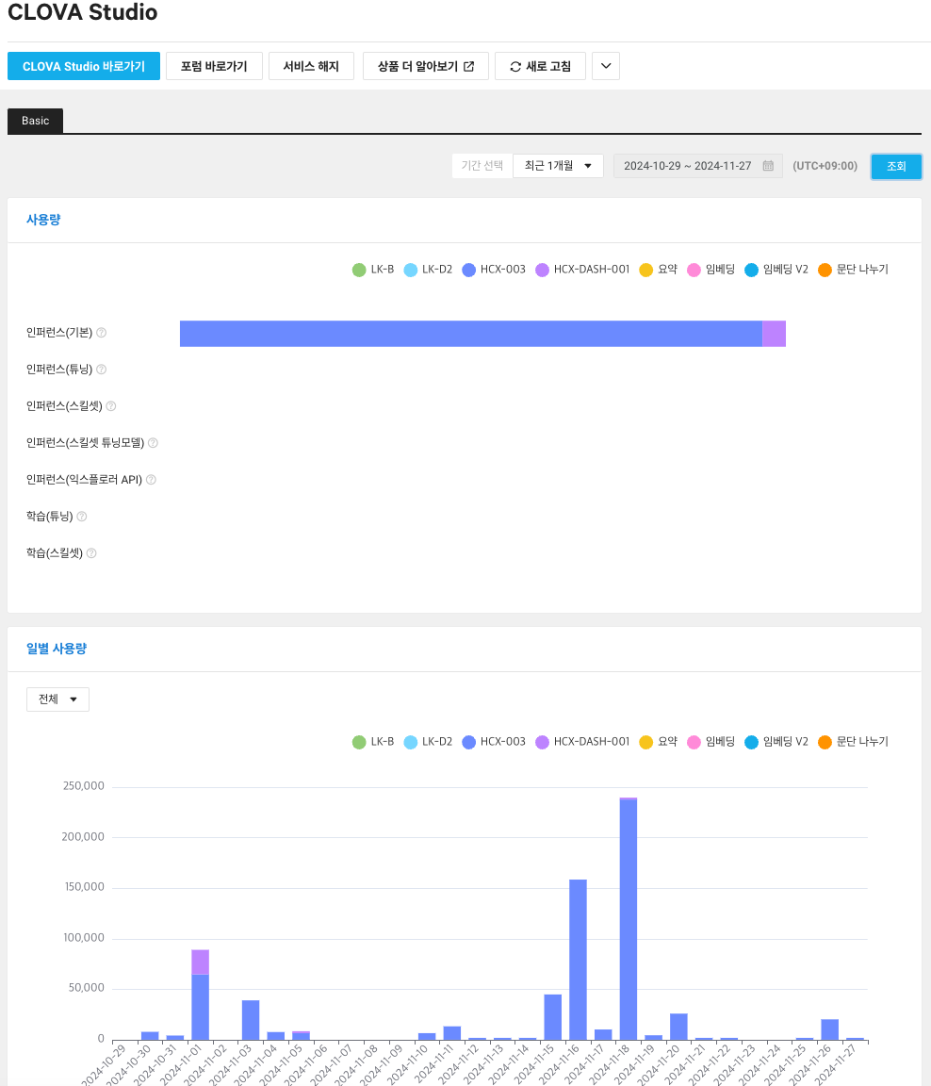931x1086 pixels.
Task: Toggle HCX-DASH-001 legend in 일별 사용량 chart
Action: click(x=582, y=742)
